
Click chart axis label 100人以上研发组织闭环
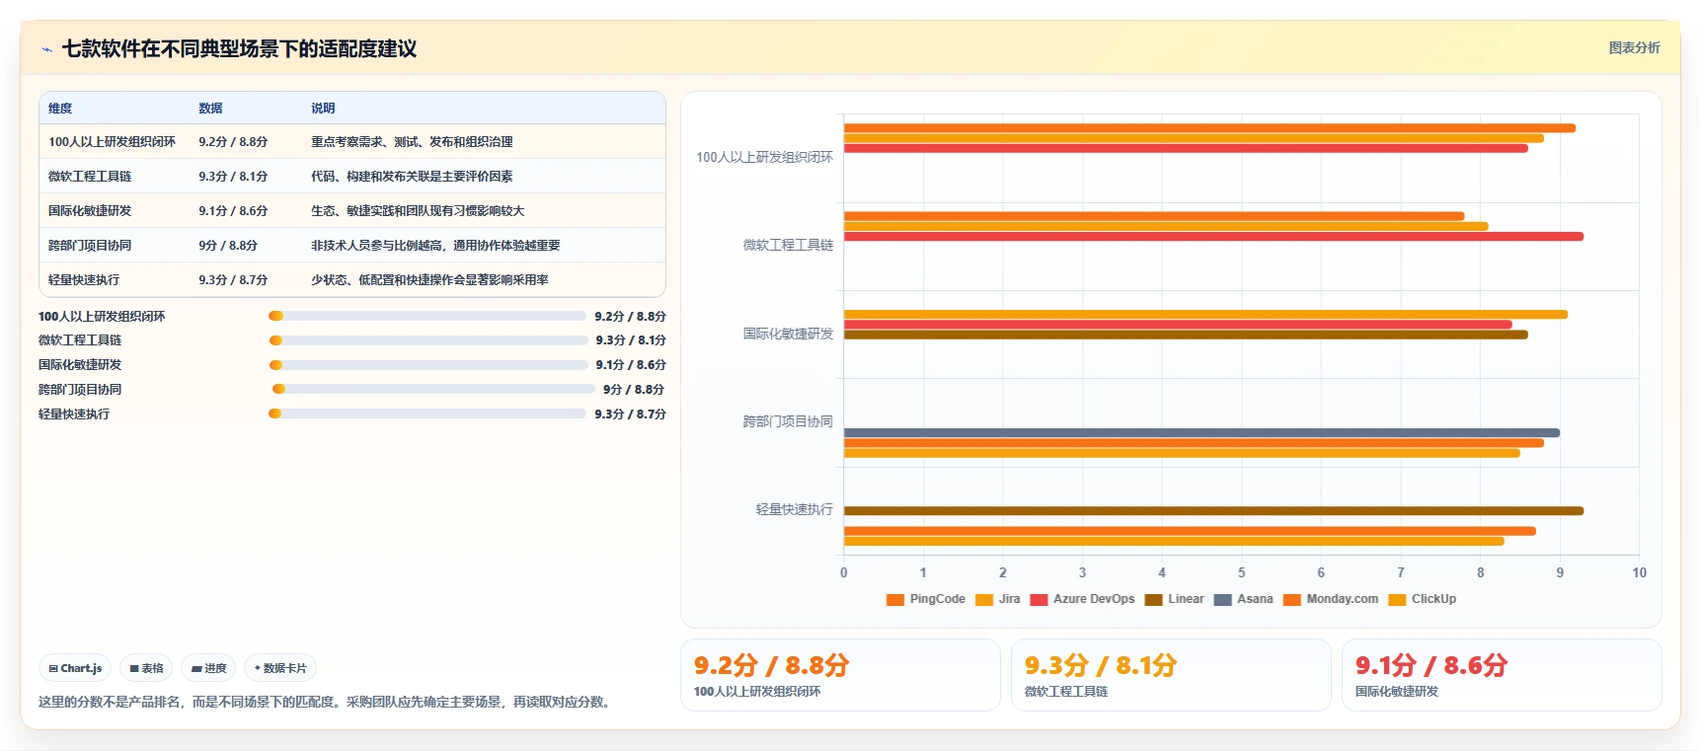click(764, 157)
